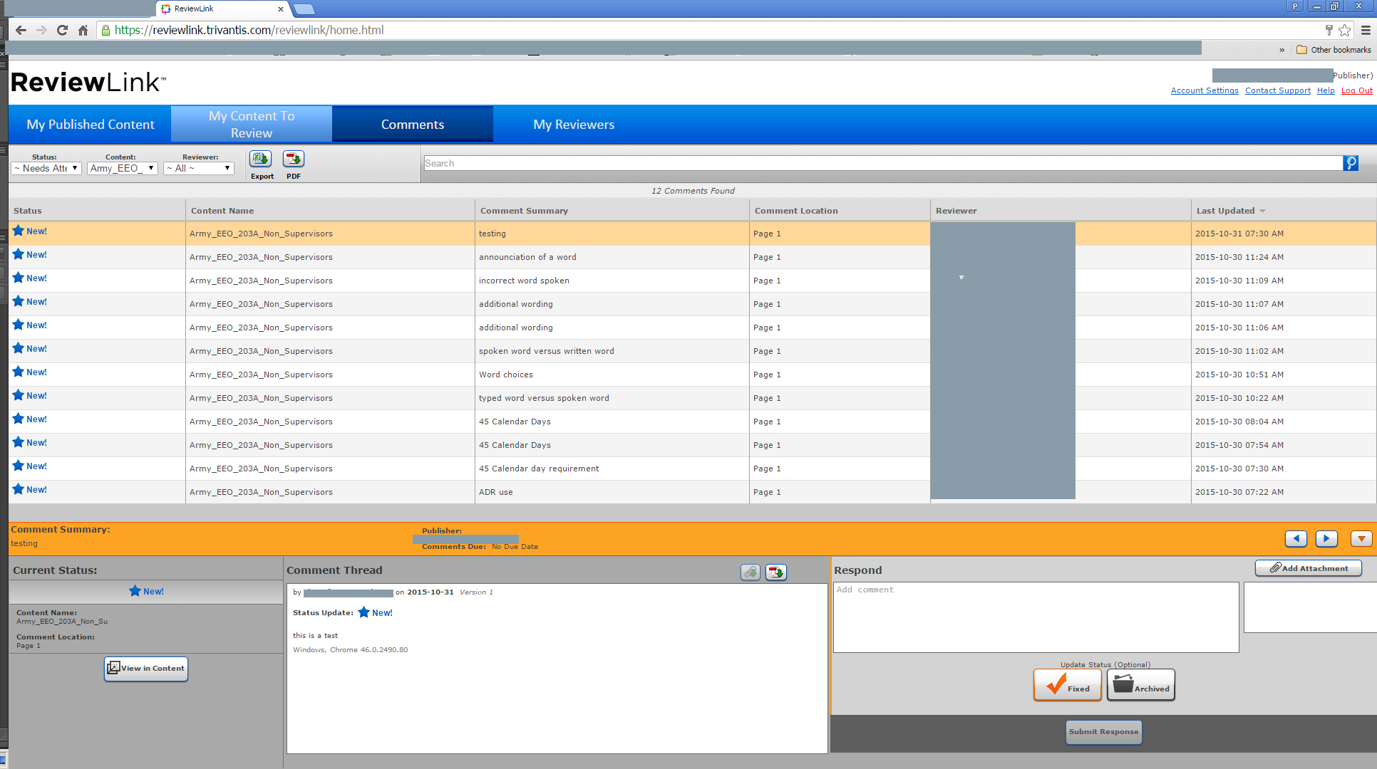Click the bookmarks overflow chevron
Image resolution: width=1377 pixels, height=769 pixels.
tap(1281, 50)
